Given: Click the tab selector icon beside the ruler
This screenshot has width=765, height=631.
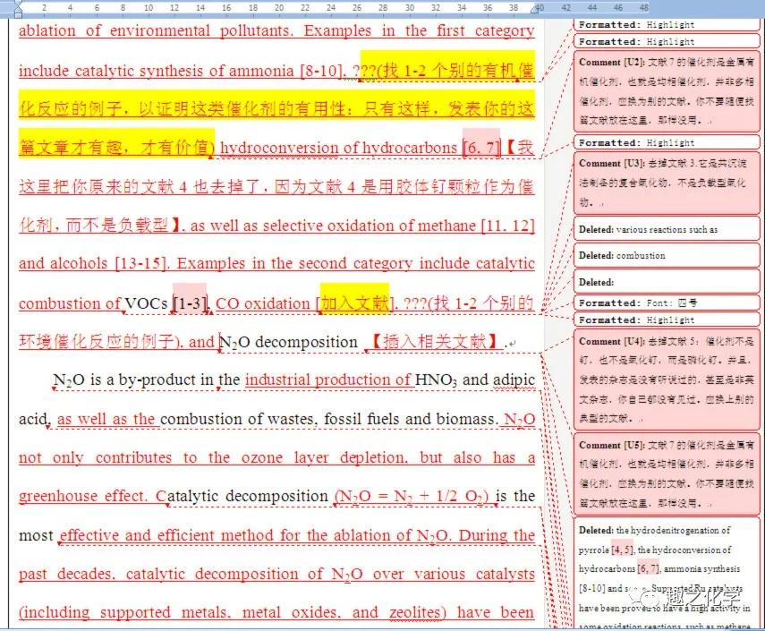Looking at the screenshot, I should (x=16, y=9).
